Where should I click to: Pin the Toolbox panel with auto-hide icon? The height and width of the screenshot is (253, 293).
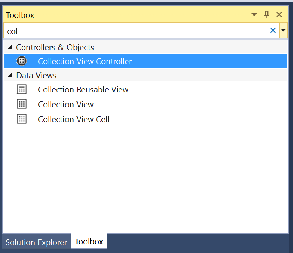coord(267,14)
